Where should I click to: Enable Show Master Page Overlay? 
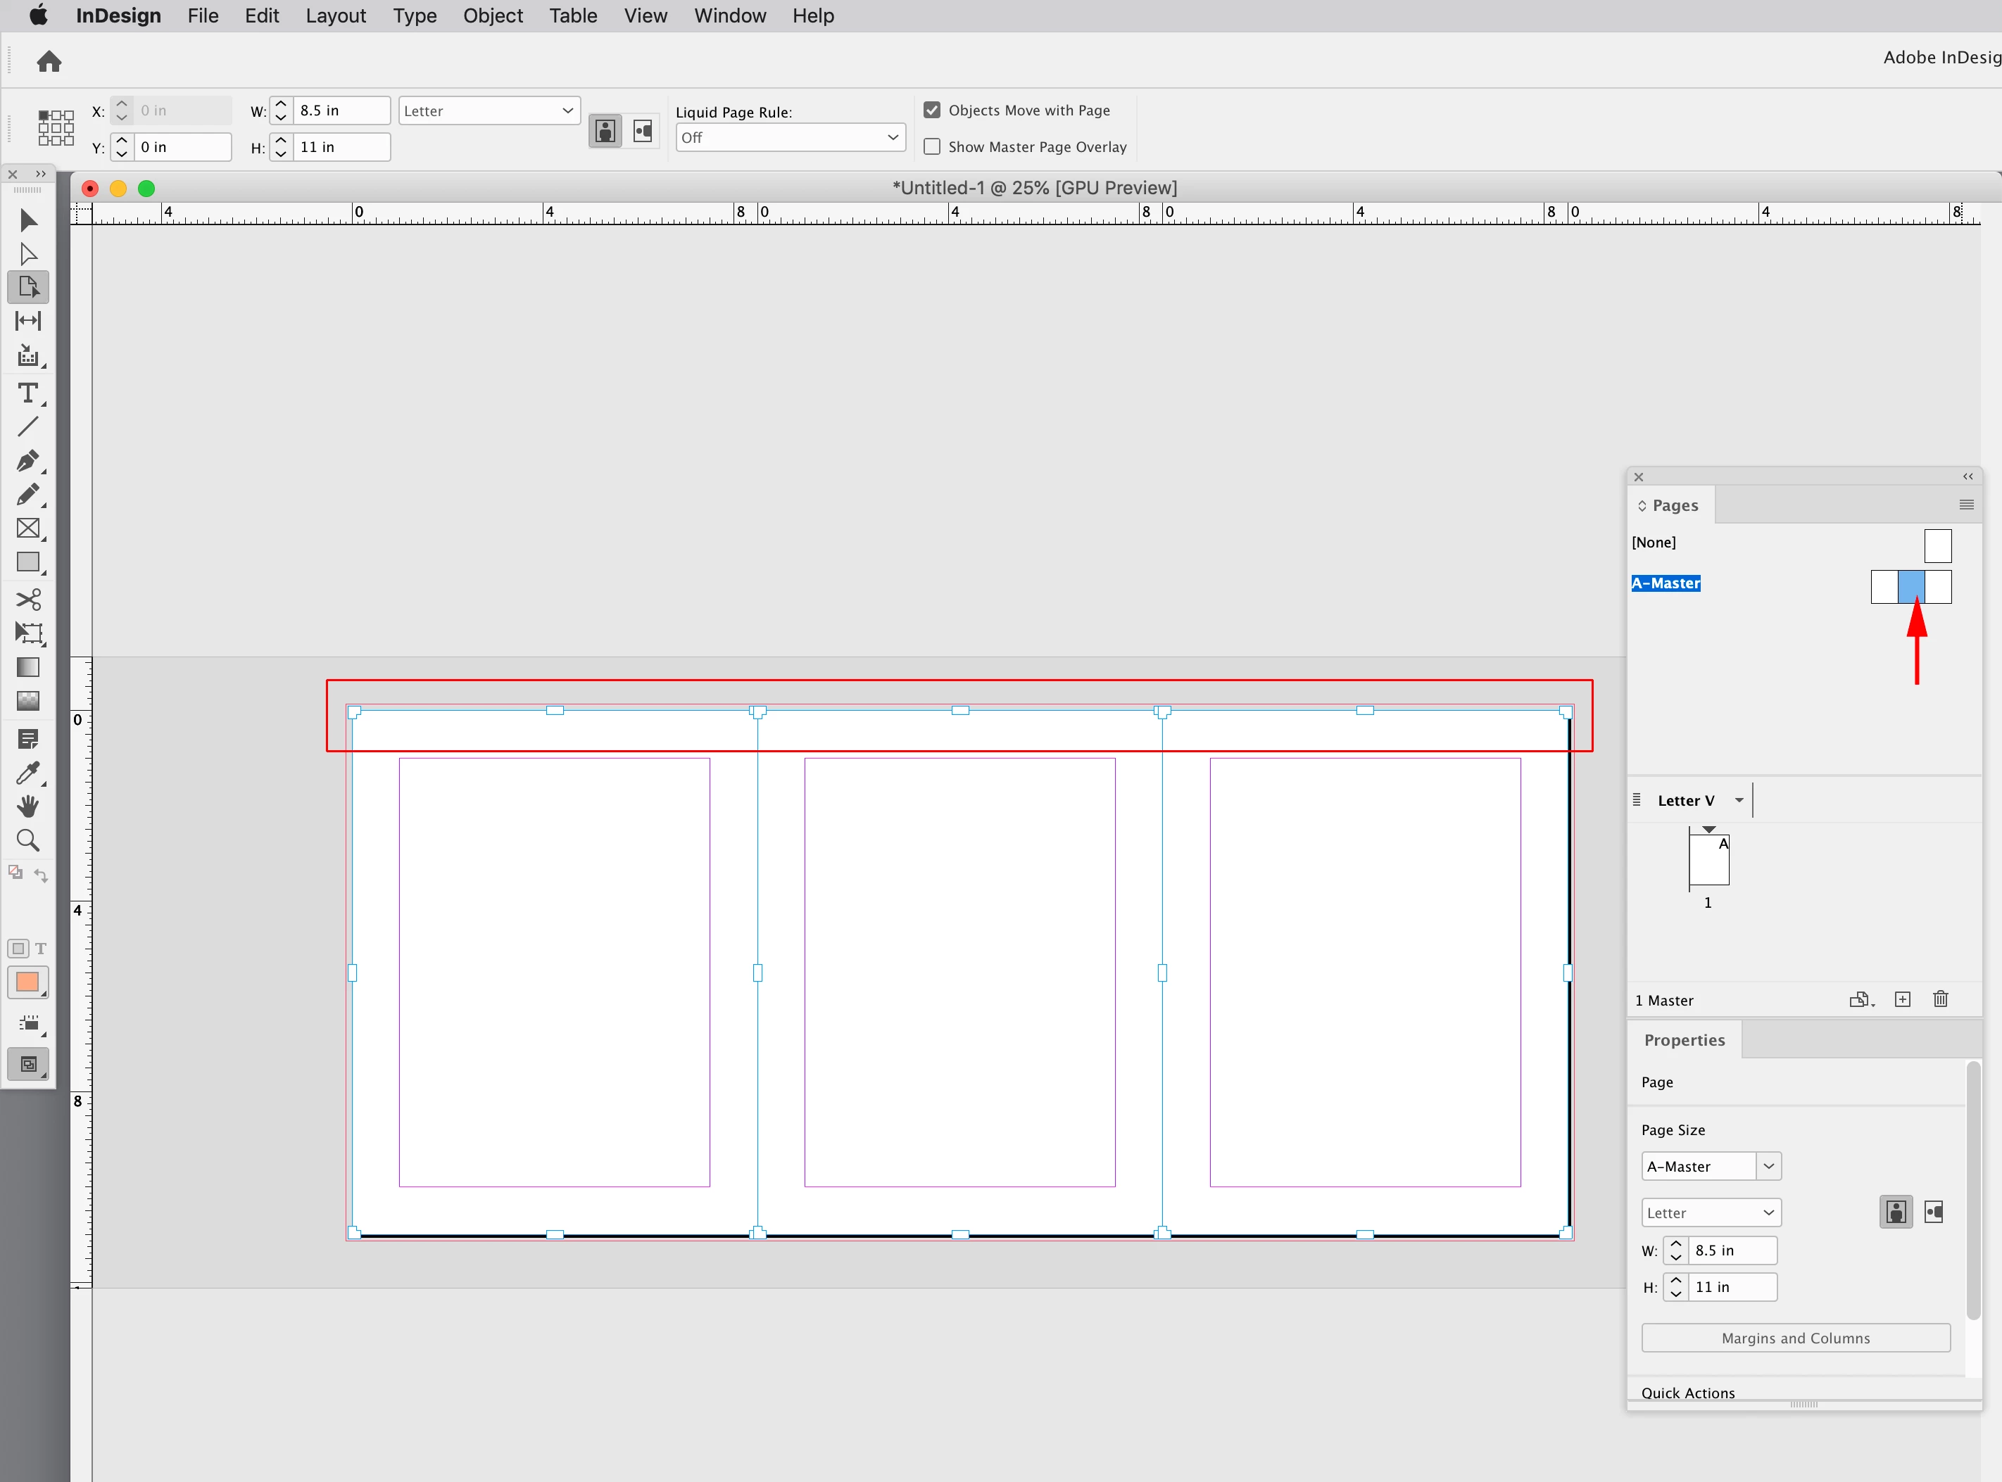[932, 146]
